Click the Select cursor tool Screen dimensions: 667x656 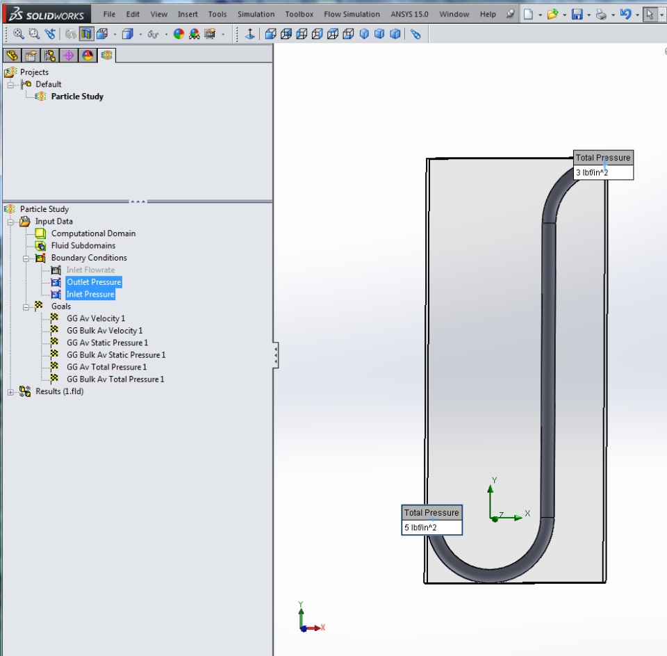pos(650,15)
